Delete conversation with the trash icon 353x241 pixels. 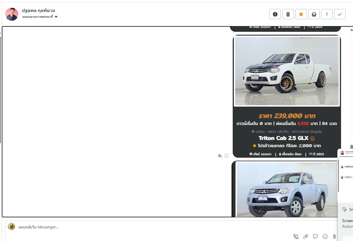288,14
